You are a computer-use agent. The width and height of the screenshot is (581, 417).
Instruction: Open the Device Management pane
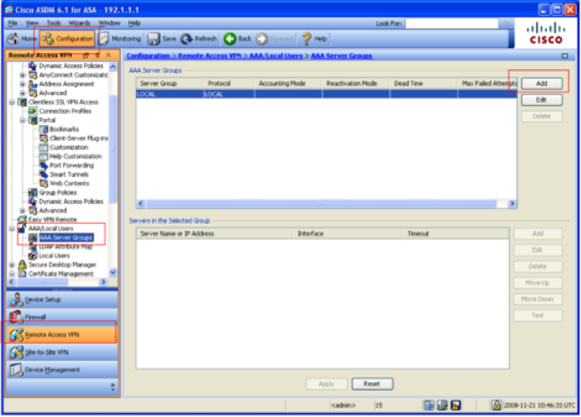tap(62, 370)
